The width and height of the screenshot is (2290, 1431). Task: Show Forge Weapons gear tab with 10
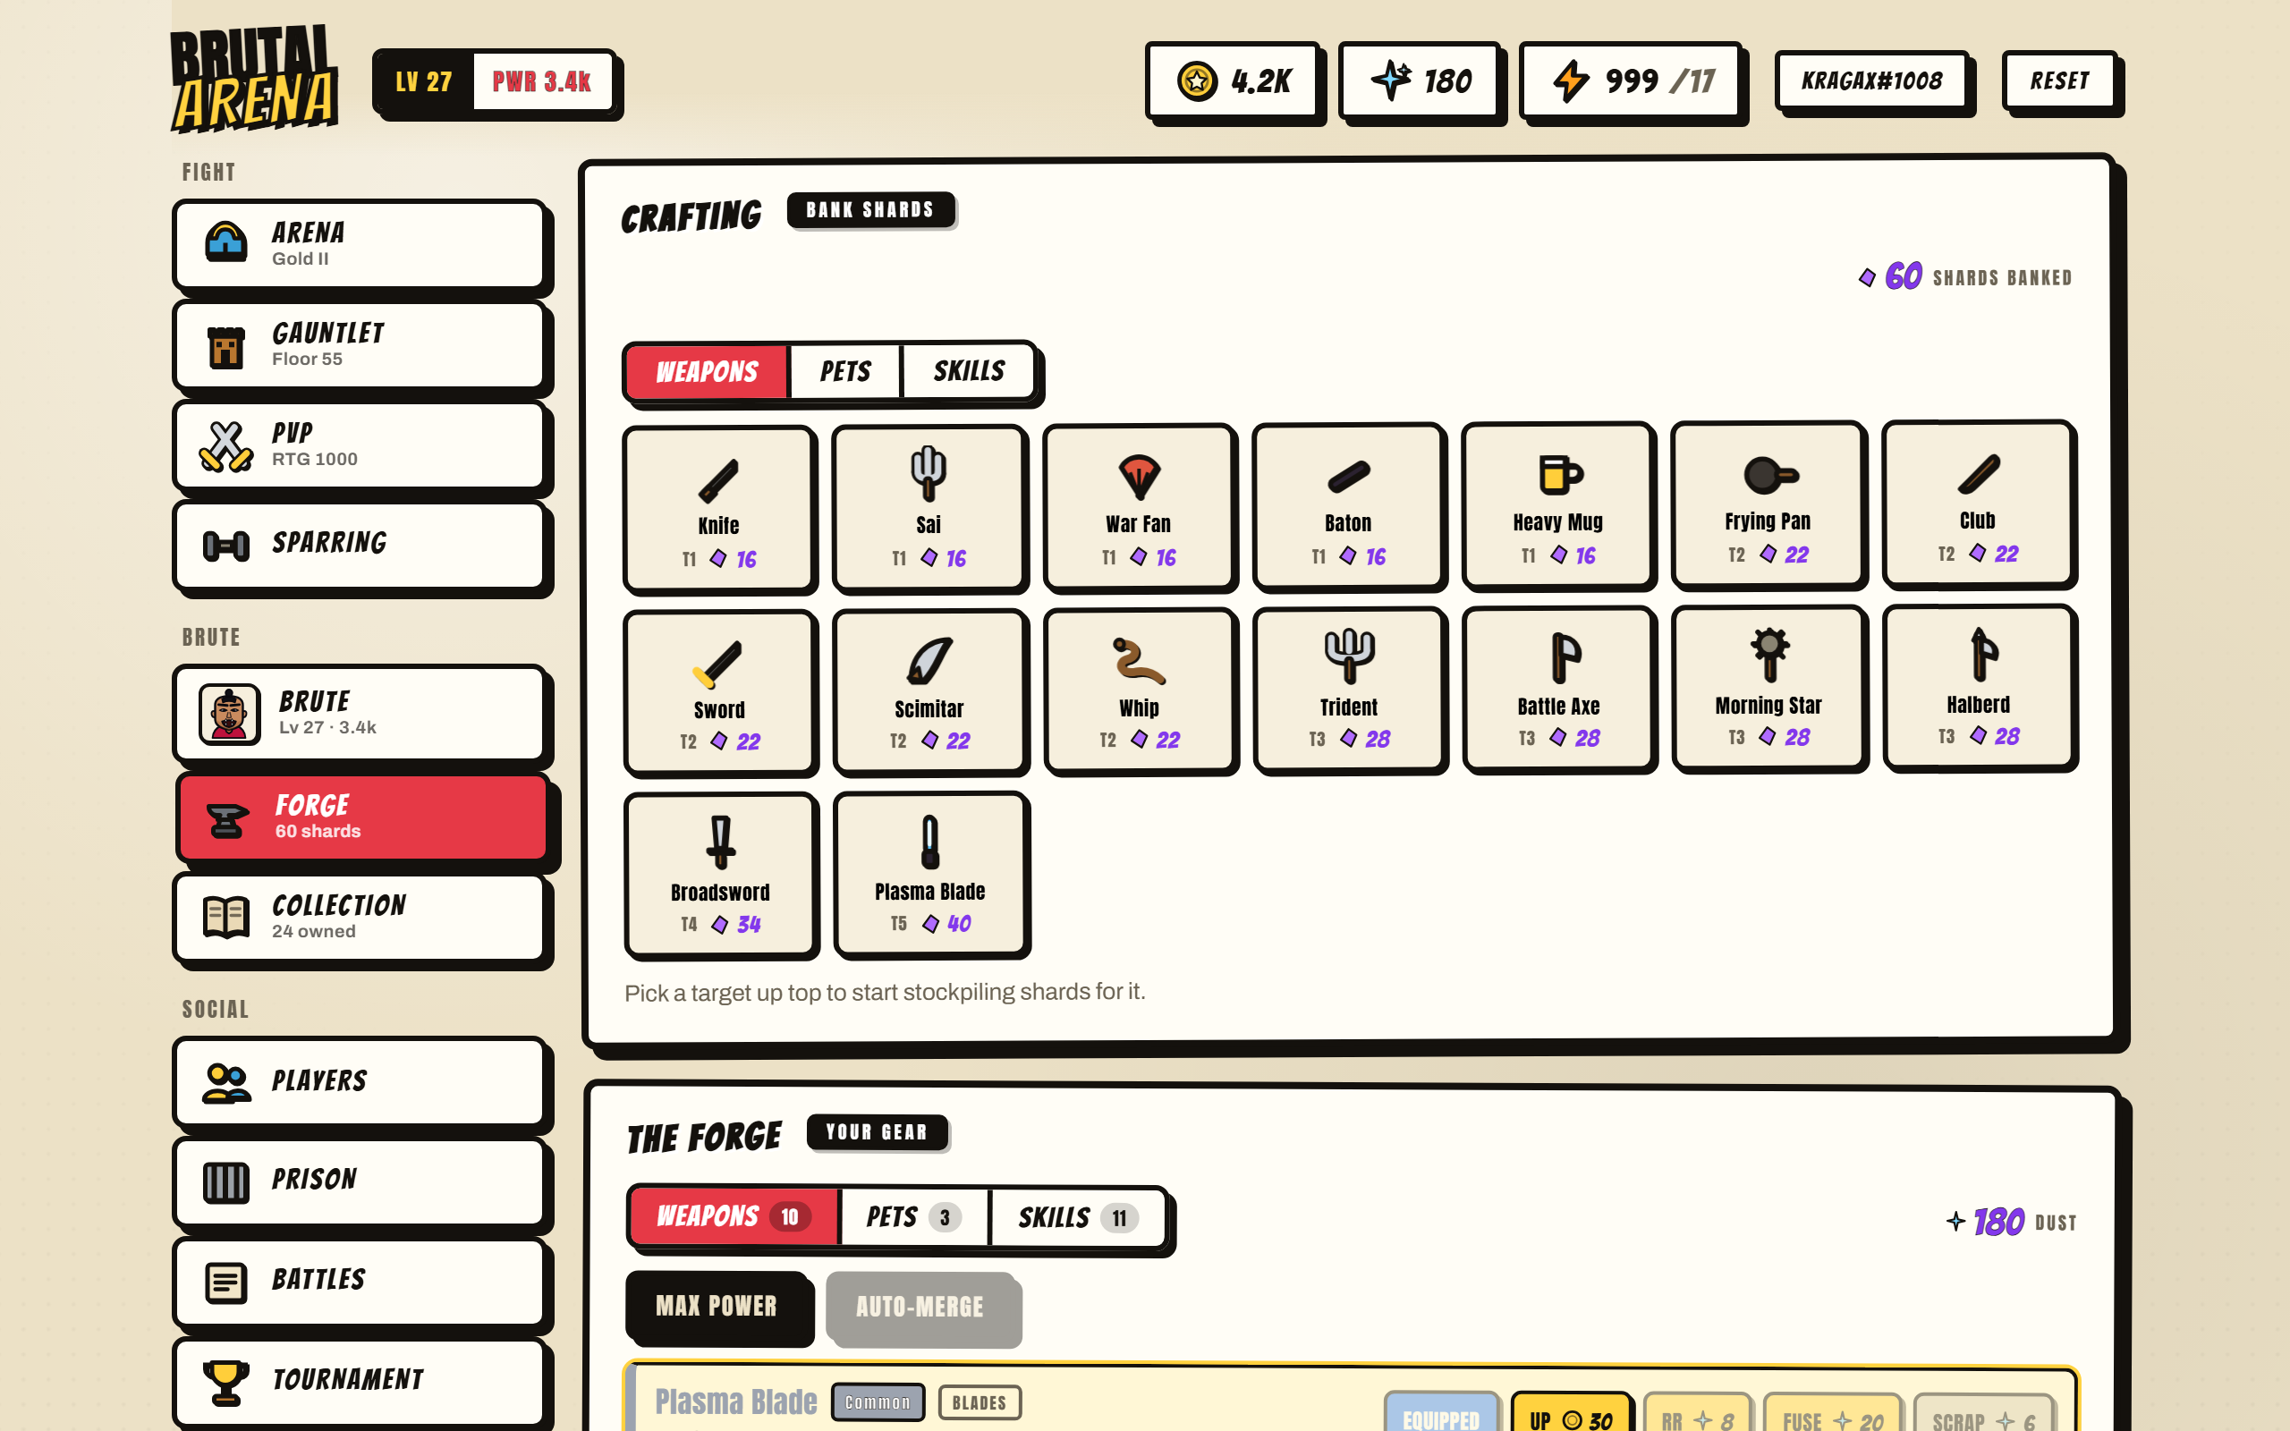(x=734, y=1216)
